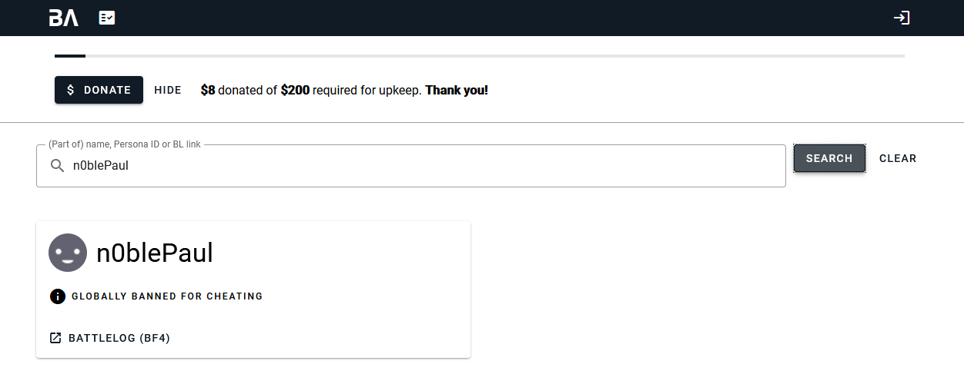Open the checklist icon in the navbar
Viewport: 964px width, 374px height.
pyautogui.click(x=107, y=18)
